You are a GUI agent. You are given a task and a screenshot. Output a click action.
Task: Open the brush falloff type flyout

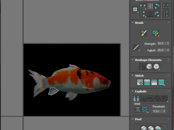click(x=136, y=47)
